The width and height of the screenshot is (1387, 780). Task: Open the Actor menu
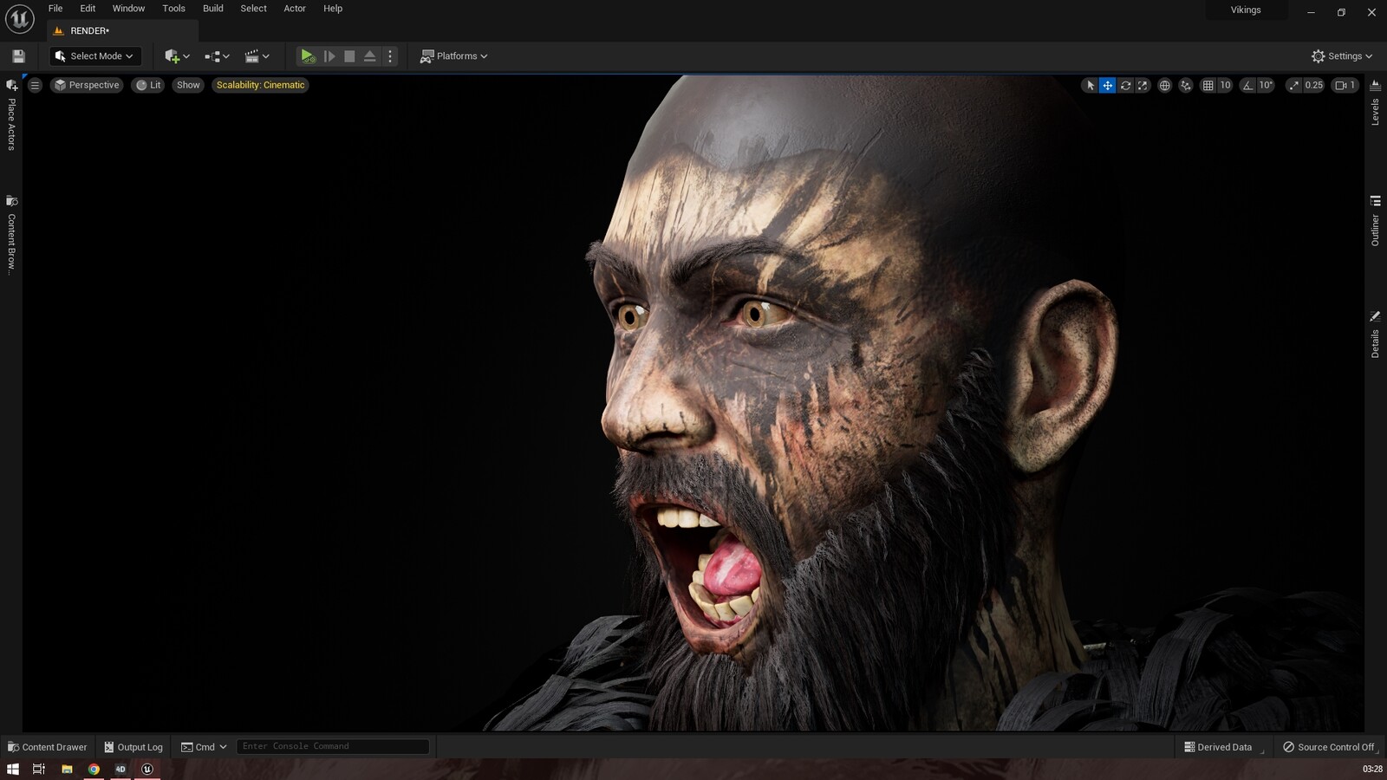click(x=295, y=9)
